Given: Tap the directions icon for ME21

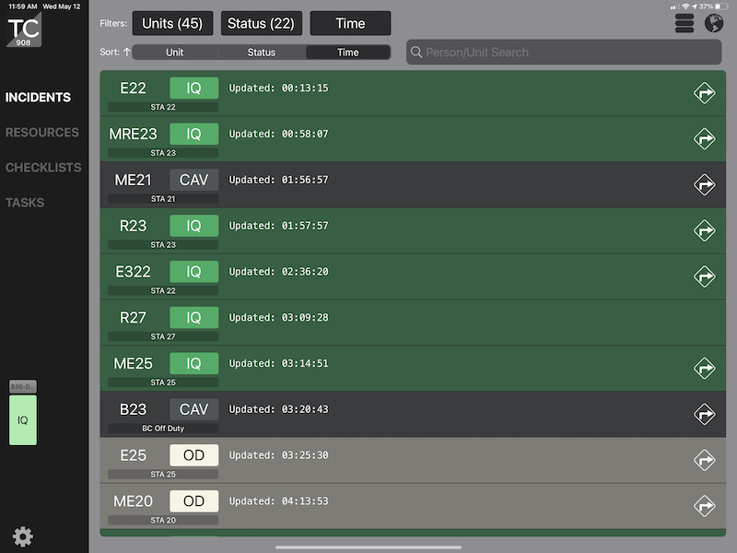Looking at the screenshot, I should [705, 185].
